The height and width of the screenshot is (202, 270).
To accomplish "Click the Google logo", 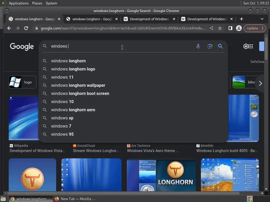I will (x=22, y=46).
